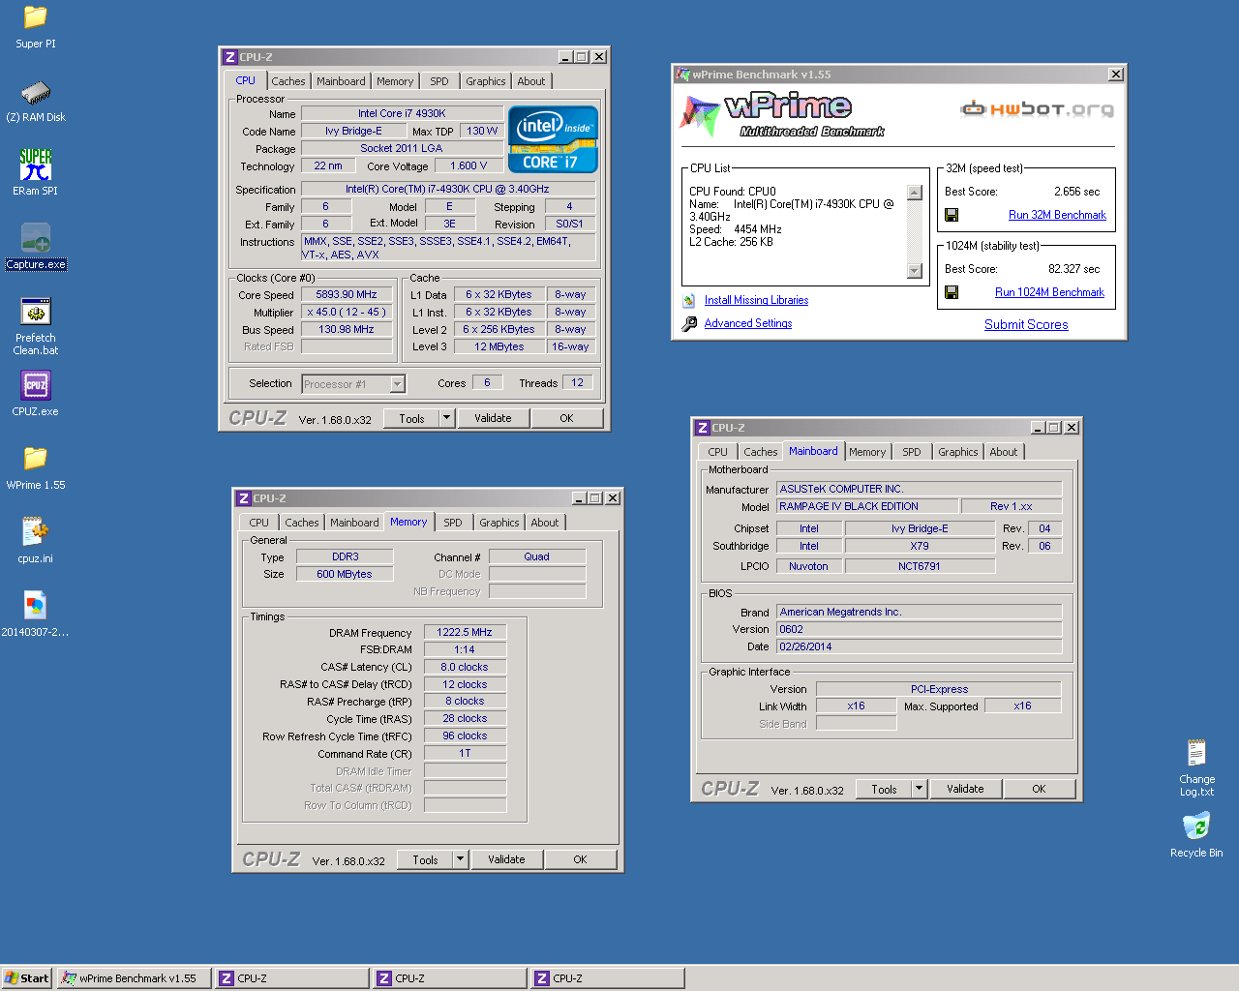Open the Install Missing Libraries link

(756, 301)
